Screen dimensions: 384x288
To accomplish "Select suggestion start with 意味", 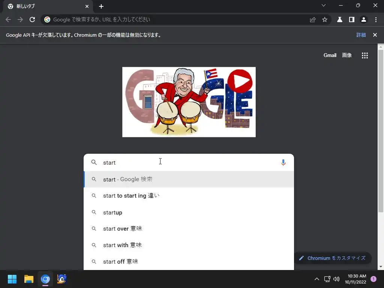I will tap(189, 245).
